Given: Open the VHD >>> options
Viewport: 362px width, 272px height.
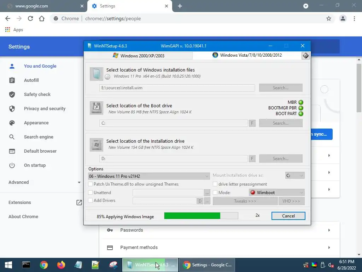Looking at the screenshot, I should (291, 201).
